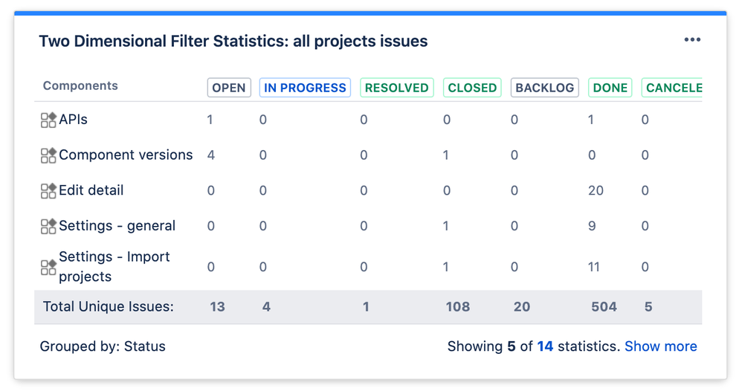Screen dimensions: 742x391
Task: Click the Done count 20 for Edit detail
Action: pos(596,191)
